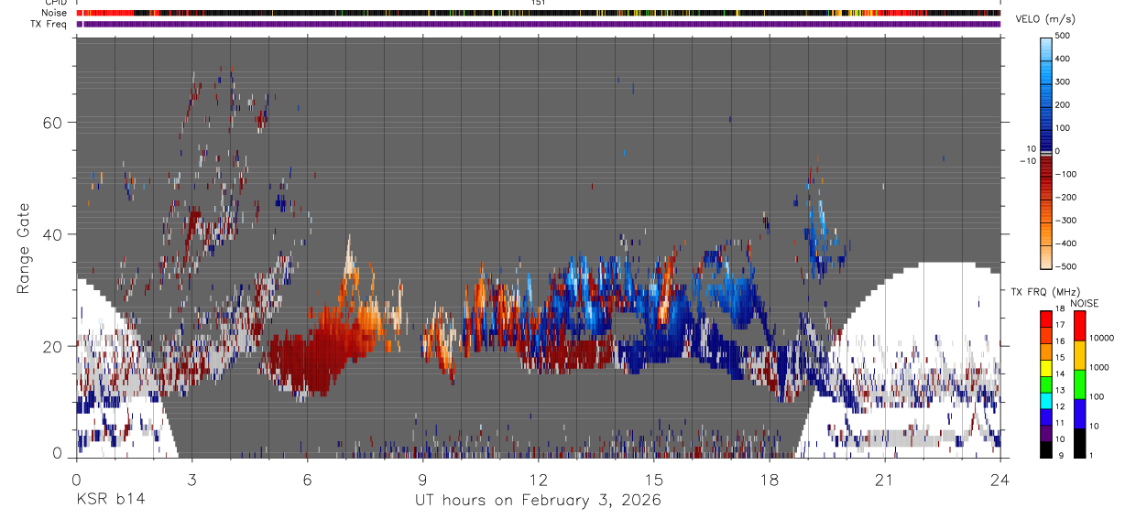1125x519 pixels.
Task: Click the x-axis tick label '6'
Action: [307, 479]
